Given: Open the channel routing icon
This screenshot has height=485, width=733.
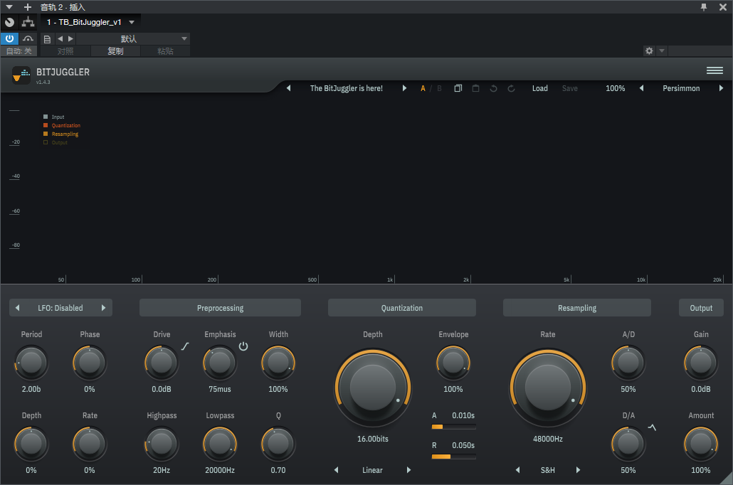Looking at the screenshot, I should tap(28, 22).
